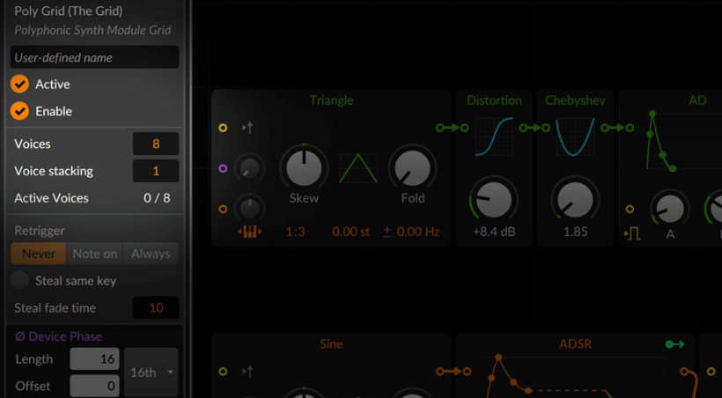Select the Note on retrigger mode

(95, 254)
